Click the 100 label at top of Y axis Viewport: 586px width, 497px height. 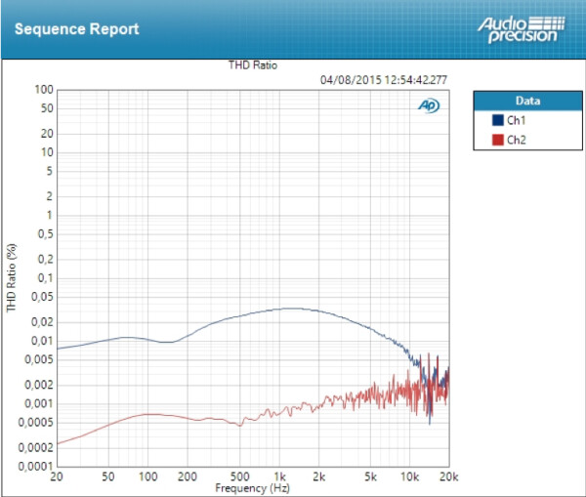pos(43,90)
